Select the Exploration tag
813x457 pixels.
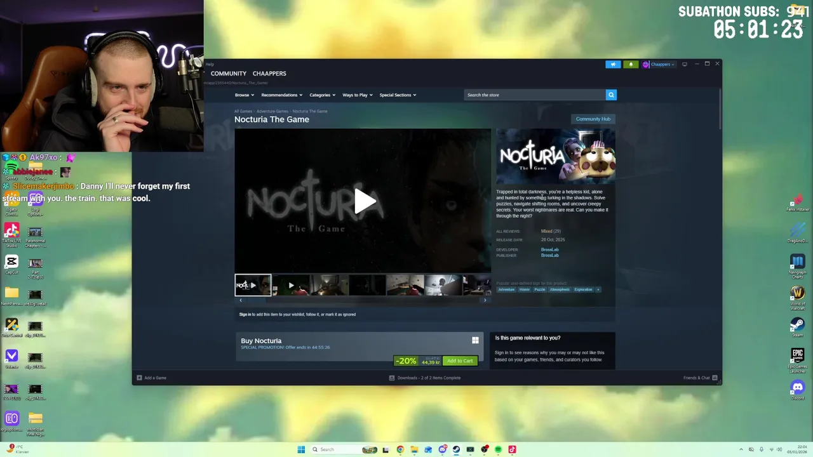click(583, 289)
